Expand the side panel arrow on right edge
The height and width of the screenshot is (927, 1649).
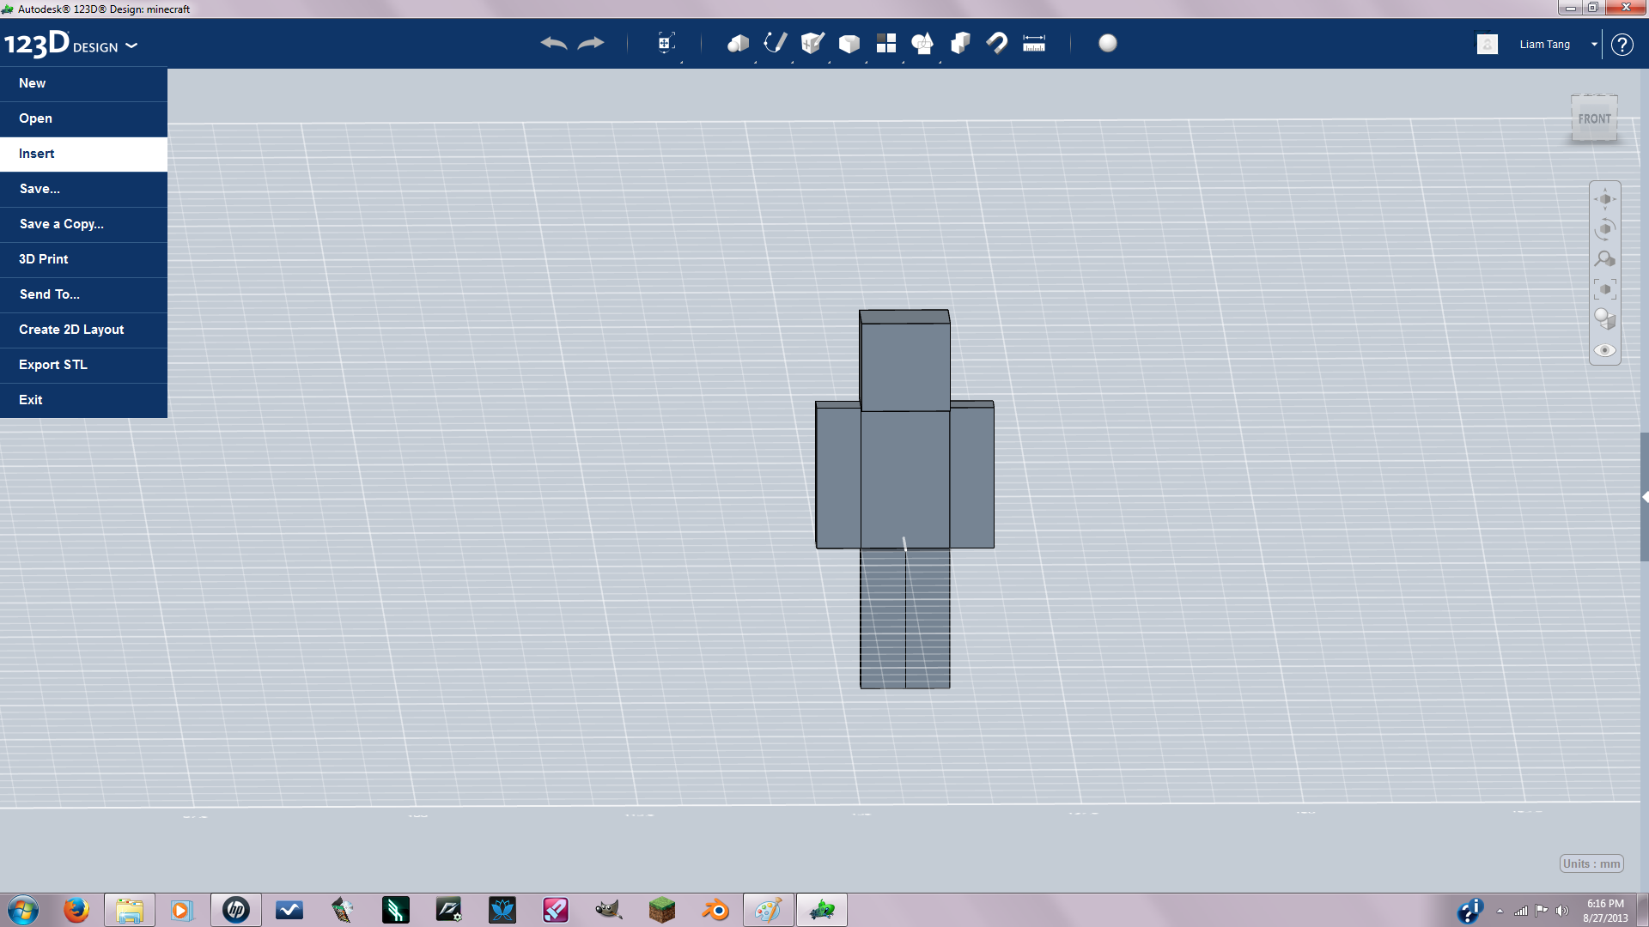point(1645,497)
